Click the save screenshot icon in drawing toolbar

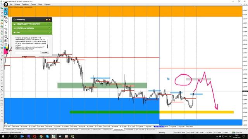click(x=6, y=41)
